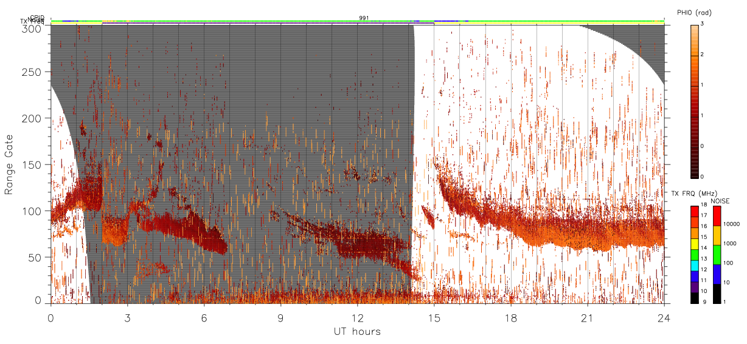747x344 pixels.
Task: Pick the blue swatch in NOISE legend
Action: click(717, 274)
